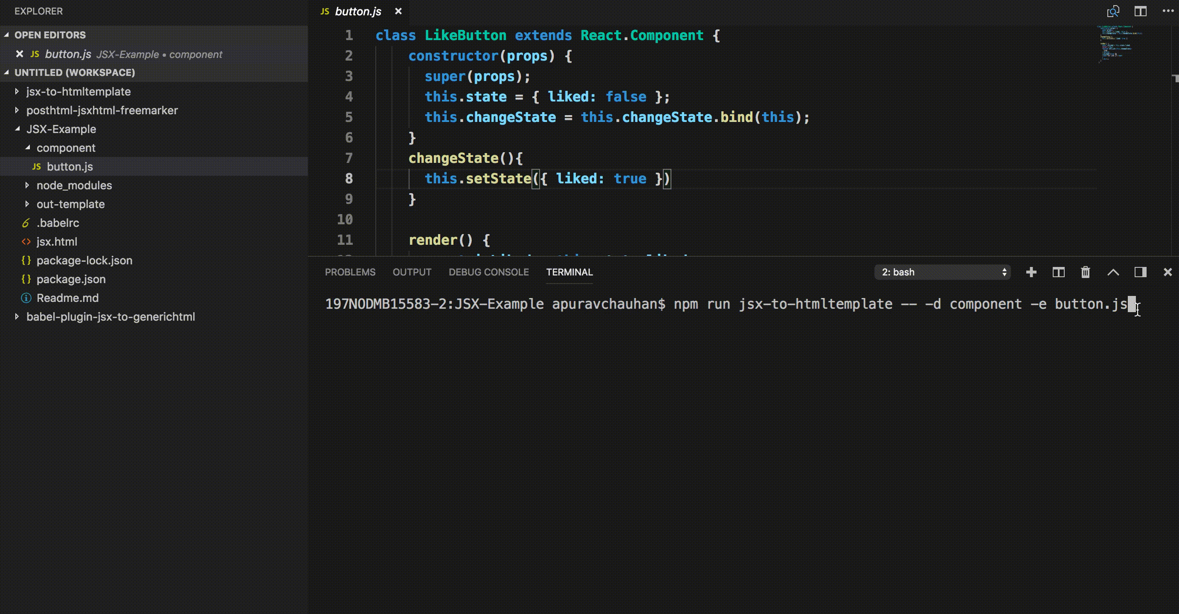Open the terminal selector showing 2: bash
This screenshot has width=1179, height=614.
coord(942,272)
